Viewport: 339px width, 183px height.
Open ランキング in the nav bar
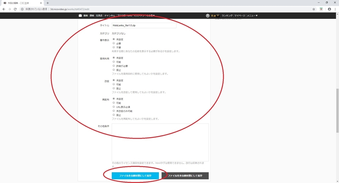227,15
